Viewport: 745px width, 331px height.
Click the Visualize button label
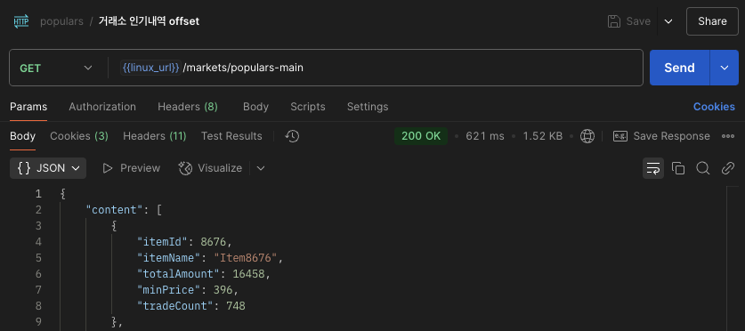pos(220,168)
